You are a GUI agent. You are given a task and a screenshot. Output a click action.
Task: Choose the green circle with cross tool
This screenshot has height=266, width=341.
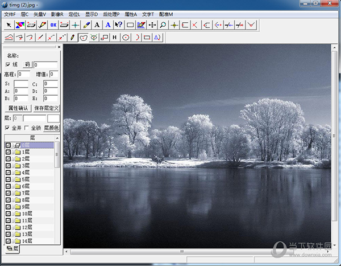[x=94, y=38]
